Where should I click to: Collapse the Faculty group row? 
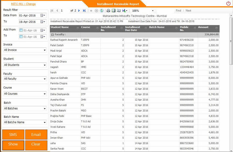click(52, 35)
